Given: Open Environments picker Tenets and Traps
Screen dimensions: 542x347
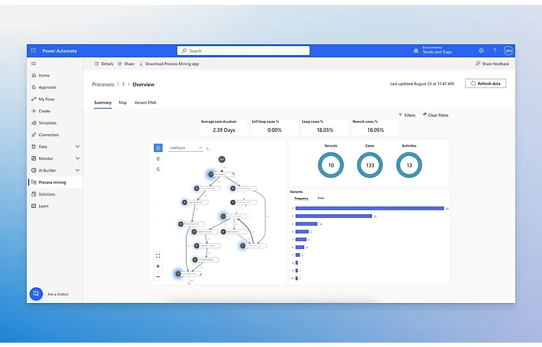Looking at the screenshot, I should click(433, 50).
